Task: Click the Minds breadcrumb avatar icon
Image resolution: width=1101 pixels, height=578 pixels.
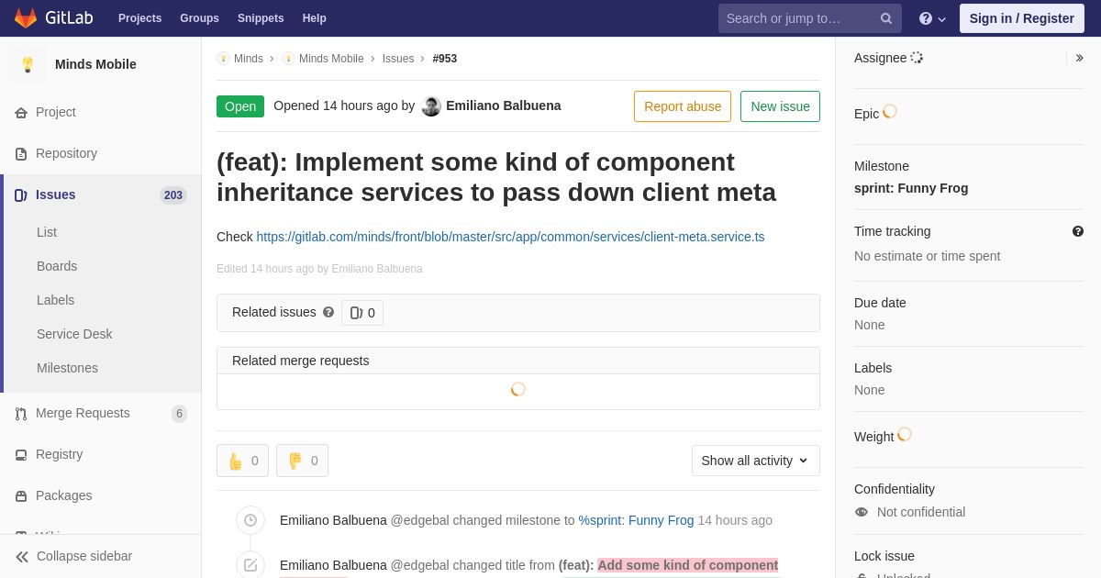Action: click(x=223, y=59)
